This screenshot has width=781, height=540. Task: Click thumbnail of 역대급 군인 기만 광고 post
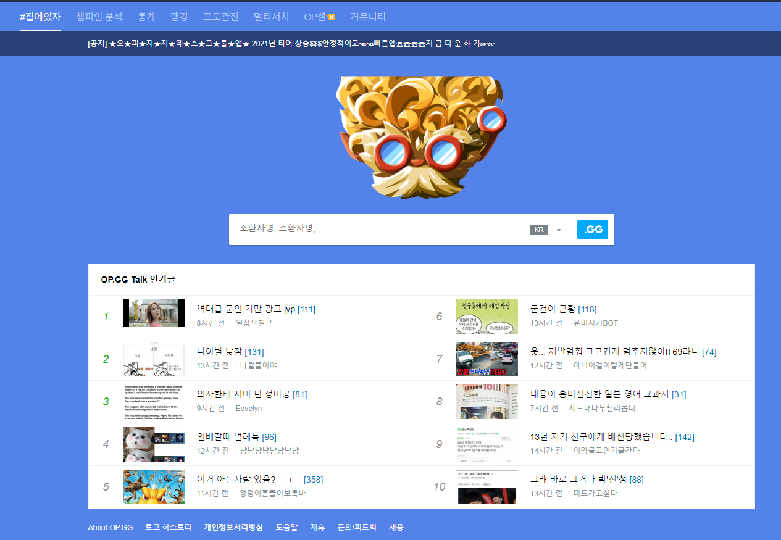154,313
